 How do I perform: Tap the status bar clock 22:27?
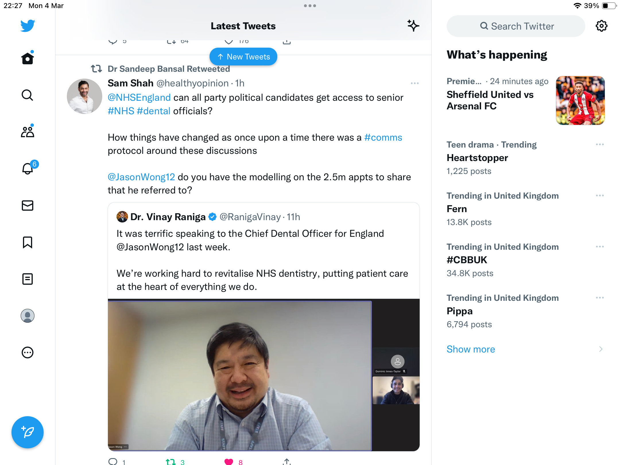(x=13, y=6)
